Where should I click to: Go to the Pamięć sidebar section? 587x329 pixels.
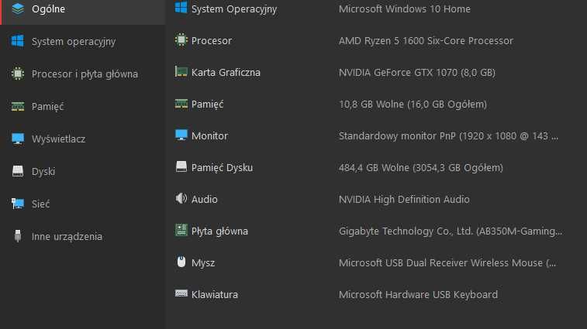click(83, 107)
